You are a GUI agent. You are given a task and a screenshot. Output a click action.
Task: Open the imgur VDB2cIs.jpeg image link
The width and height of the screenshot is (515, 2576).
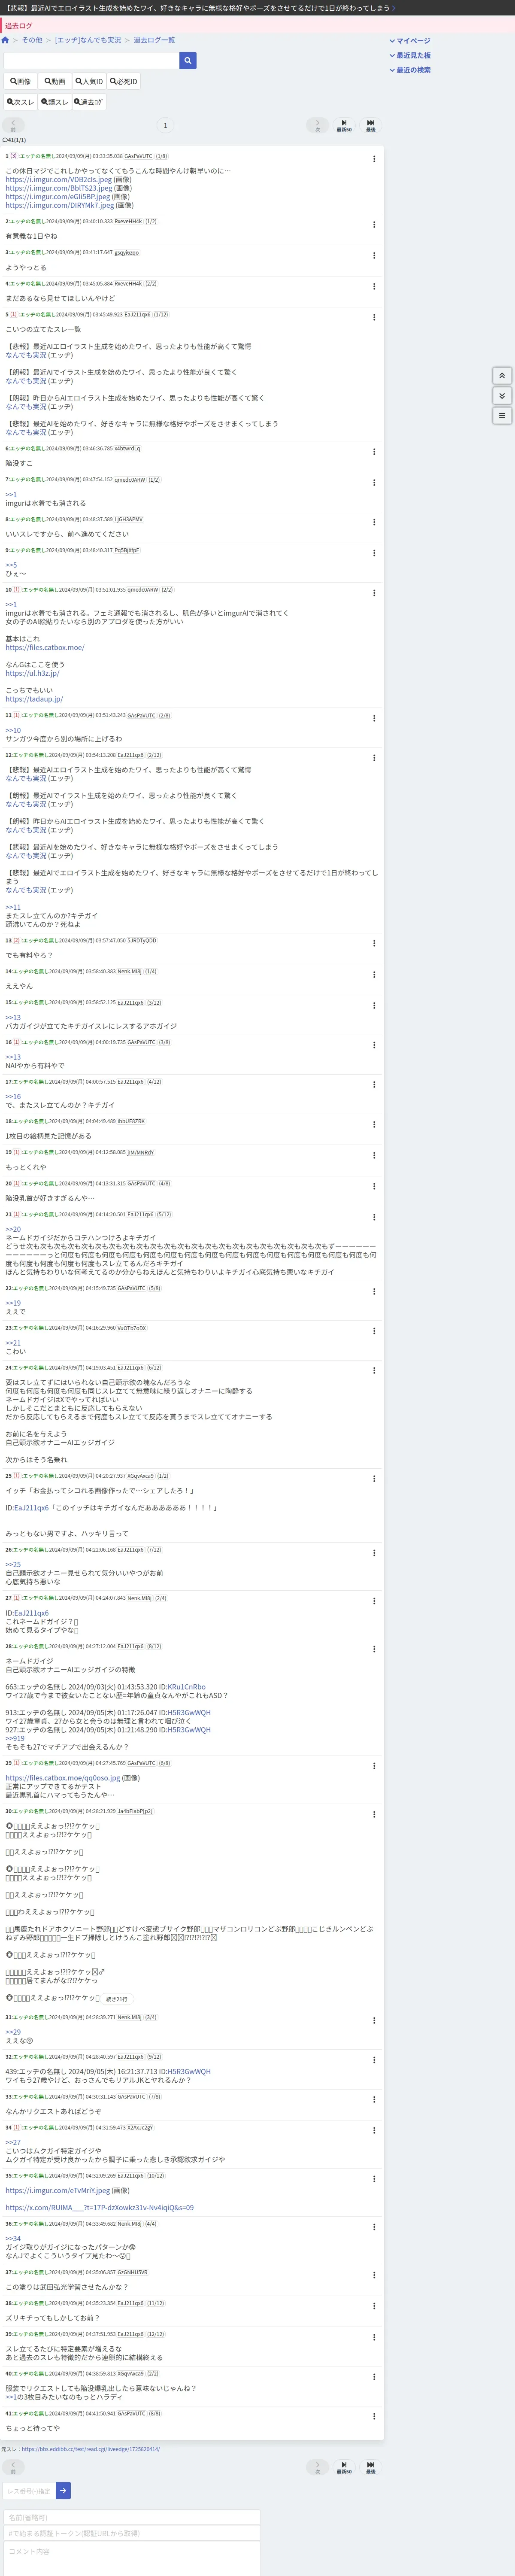point(59,180)
